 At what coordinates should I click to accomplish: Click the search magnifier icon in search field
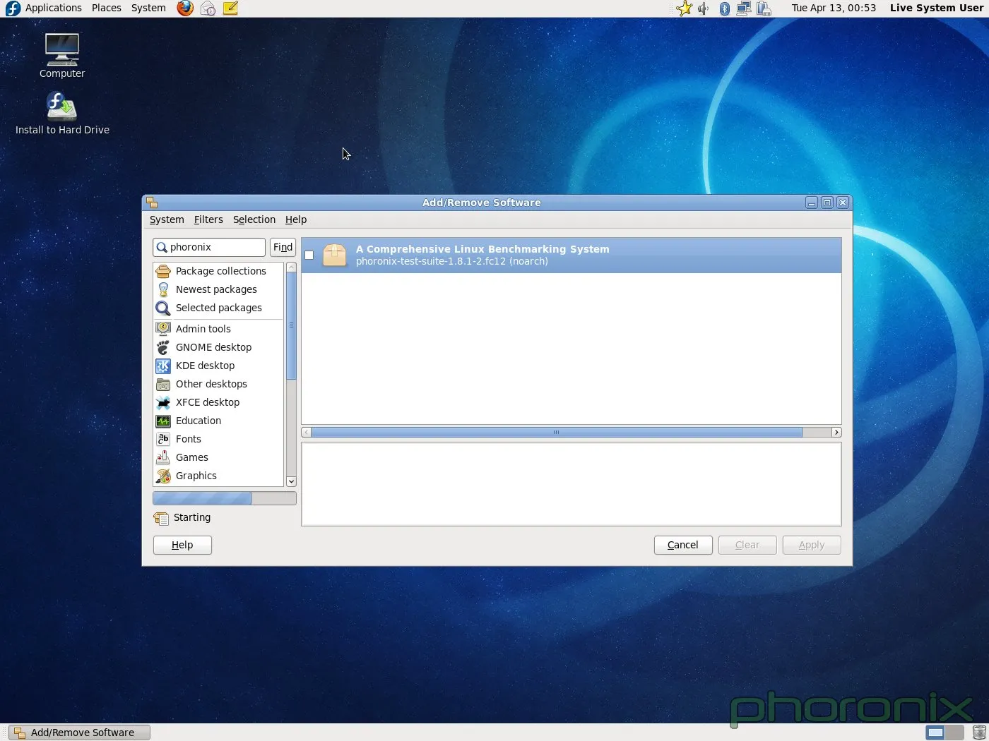click(x=162, y=247)
